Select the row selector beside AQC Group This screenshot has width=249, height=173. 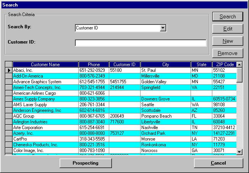coord(9,116)
